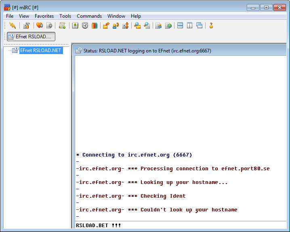Close the mIRC window
This screenshot has width=290, height=232.
(279, 8)
